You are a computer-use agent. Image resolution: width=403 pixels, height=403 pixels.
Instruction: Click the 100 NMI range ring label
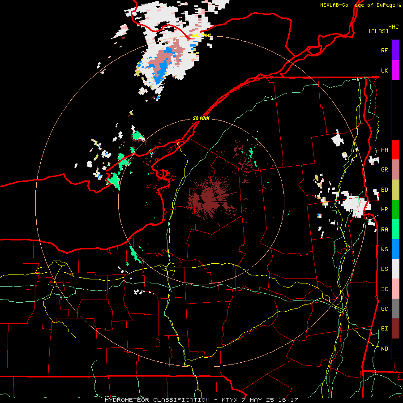pos(201,35)
